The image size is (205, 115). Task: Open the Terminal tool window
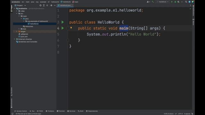(61, 111)
